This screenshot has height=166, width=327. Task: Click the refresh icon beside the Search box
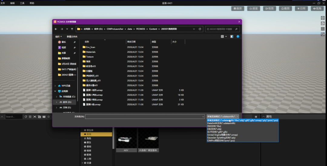click(x=26, y=117)
